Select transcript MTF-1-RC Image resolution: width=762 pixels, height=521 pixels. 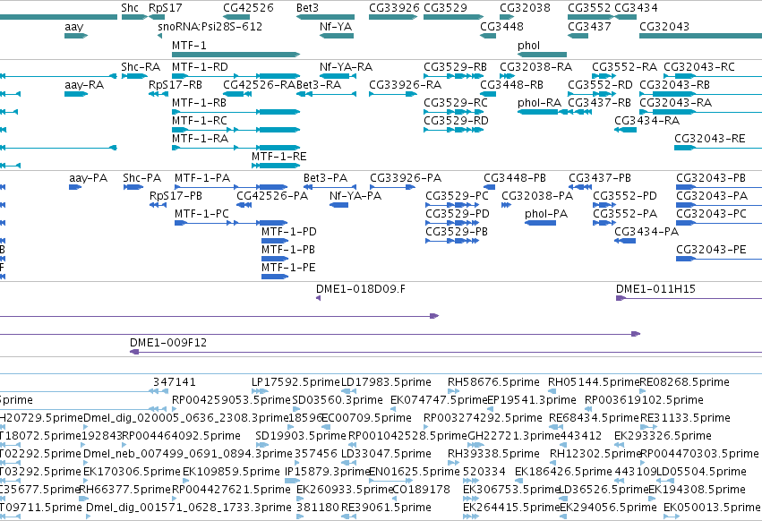[235, 130]
